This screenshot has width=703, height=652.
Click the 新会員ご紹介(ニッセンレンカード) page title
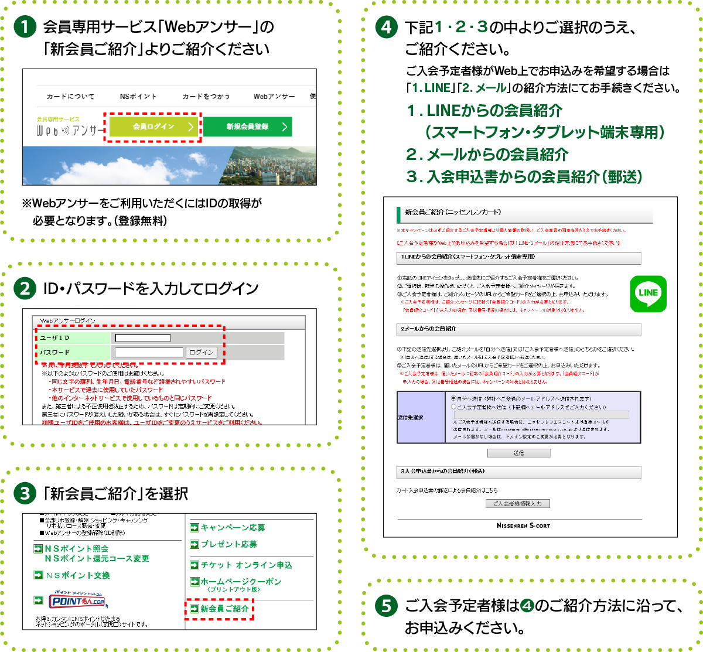point(453,212)
